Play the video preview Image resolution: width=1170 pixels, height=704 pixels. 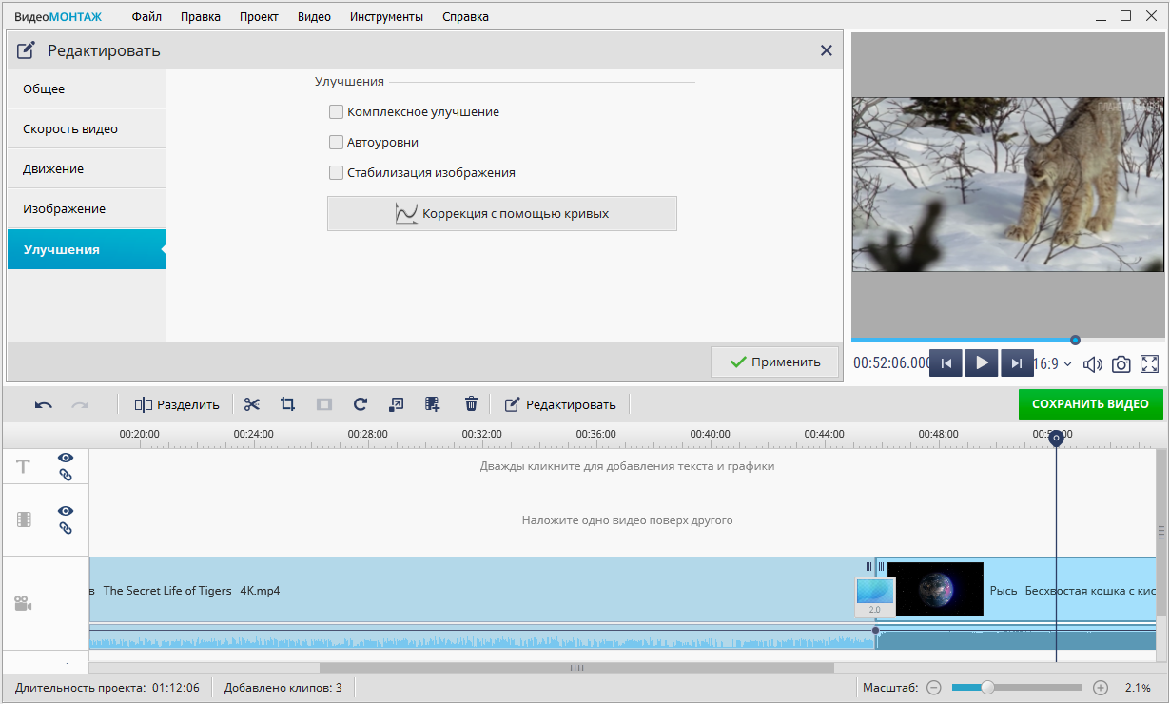click(982, 362)
